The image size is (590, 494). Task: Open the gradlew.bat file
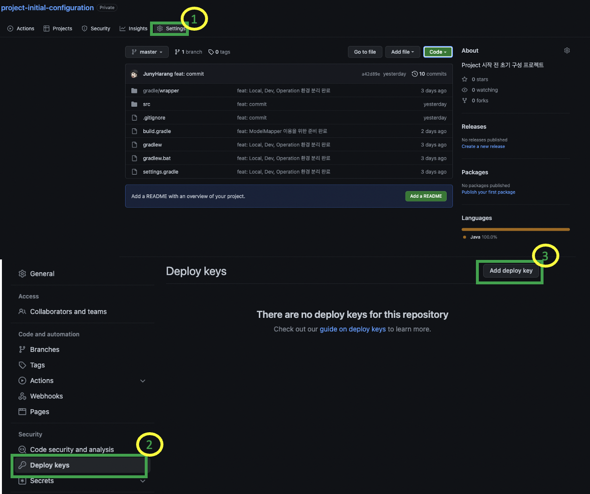(x=157, y=158)
